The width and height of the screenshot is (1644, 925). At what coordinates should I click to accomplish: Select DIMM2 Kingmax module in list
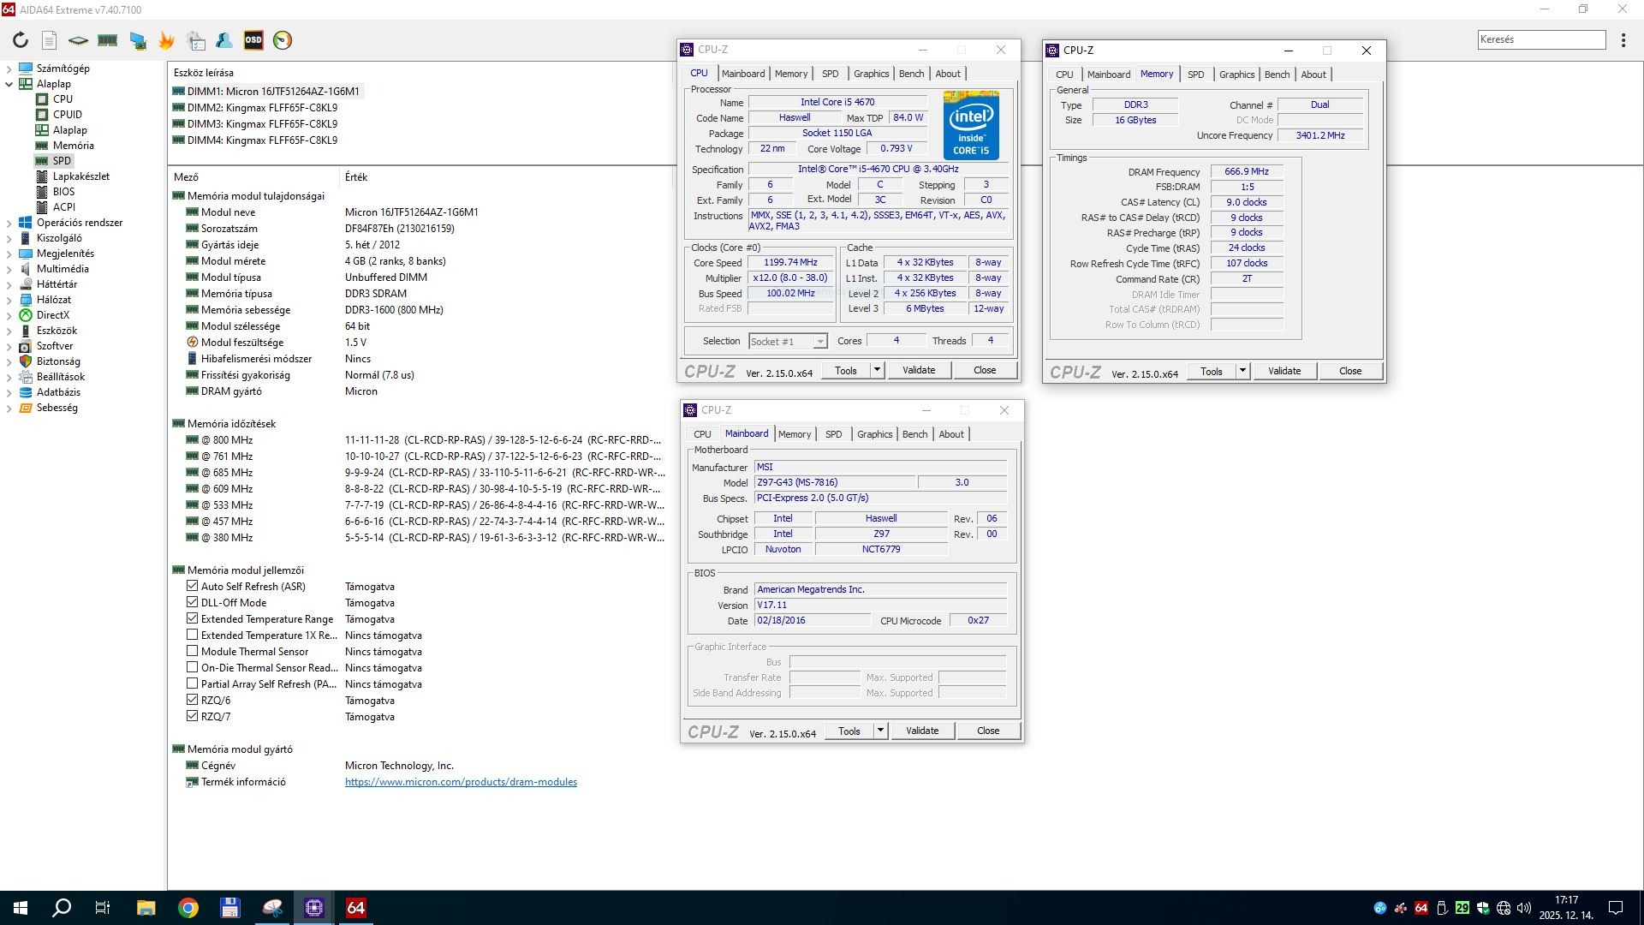(262, 108)
